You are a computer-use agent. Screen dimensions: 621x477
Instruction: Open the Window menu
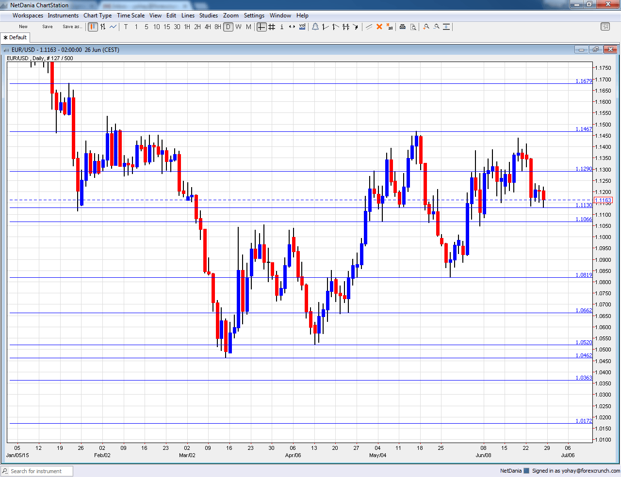[x=280, y=16]
